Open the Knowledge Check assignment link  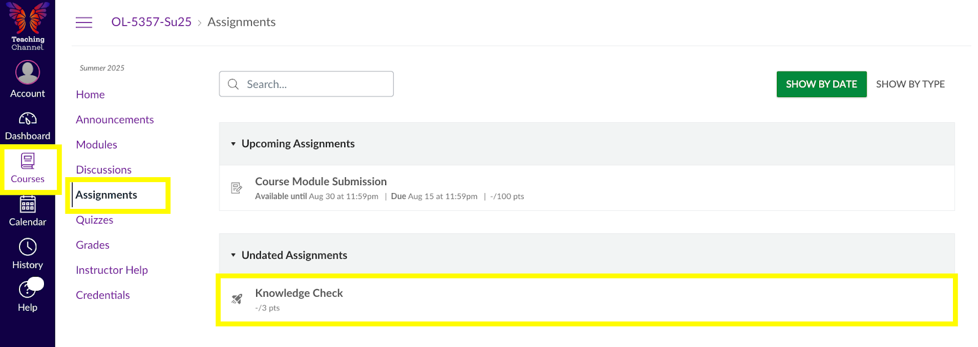click(299, 293)
